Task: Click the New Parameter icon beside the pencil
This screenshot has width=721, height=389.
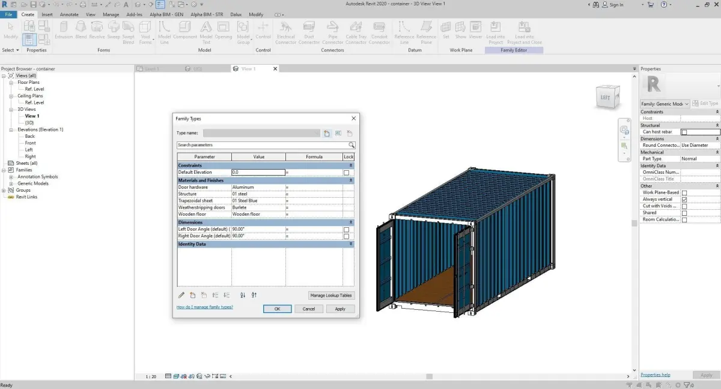Action: coord(193,295)
